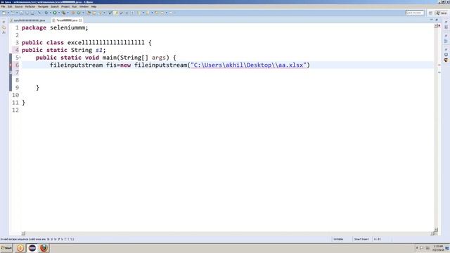Open the Run menu
This screenshot has height=253, width=450.
(x=75, y=6)
